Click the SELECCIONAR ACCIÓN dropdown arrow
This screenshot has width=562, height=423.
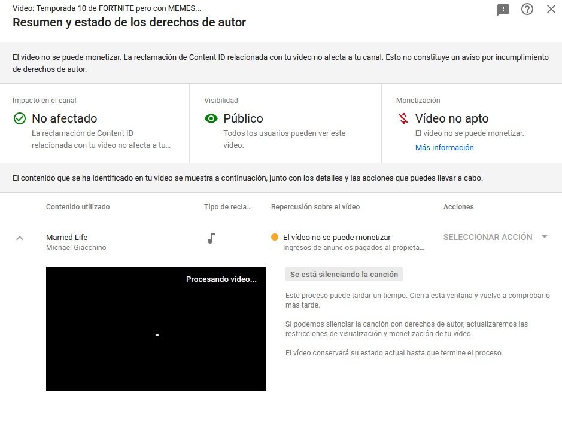pyautogui.click(x=545, y=237)
